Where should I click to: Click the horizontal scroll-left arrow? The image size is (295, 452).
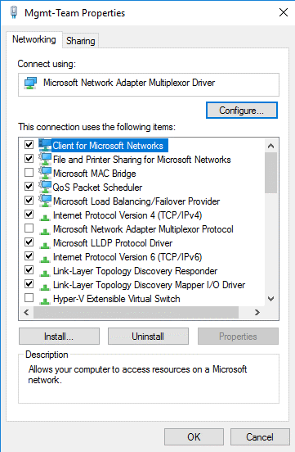[26, 312]
